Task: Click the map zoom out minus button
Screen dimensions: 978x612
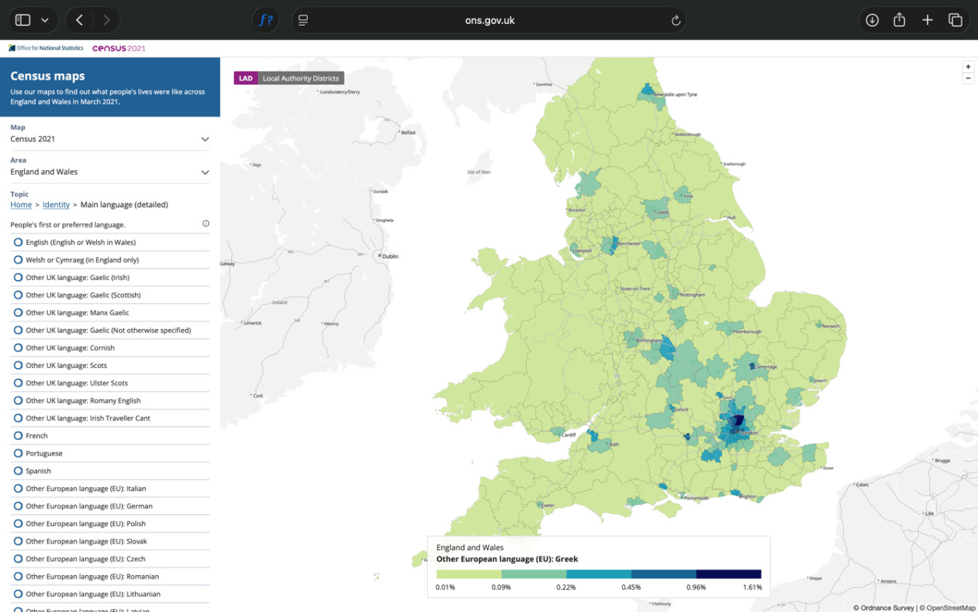Action: click(968, 78)
